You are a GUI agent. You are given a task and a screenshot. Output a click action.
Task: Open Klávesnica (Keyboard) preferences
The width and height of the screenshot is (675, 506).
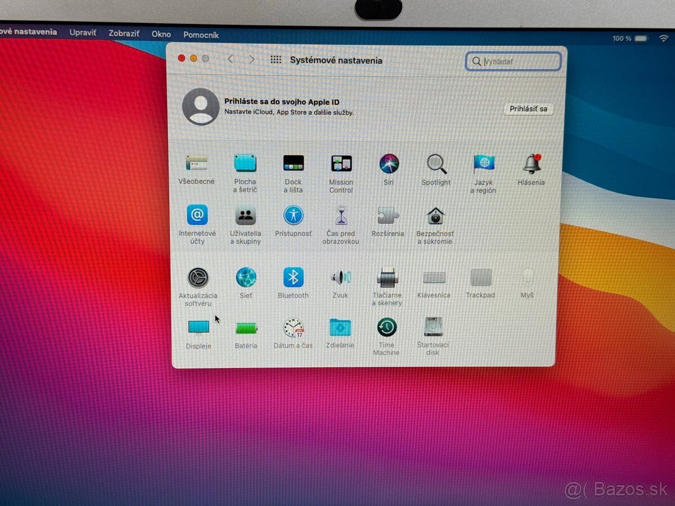434,277
